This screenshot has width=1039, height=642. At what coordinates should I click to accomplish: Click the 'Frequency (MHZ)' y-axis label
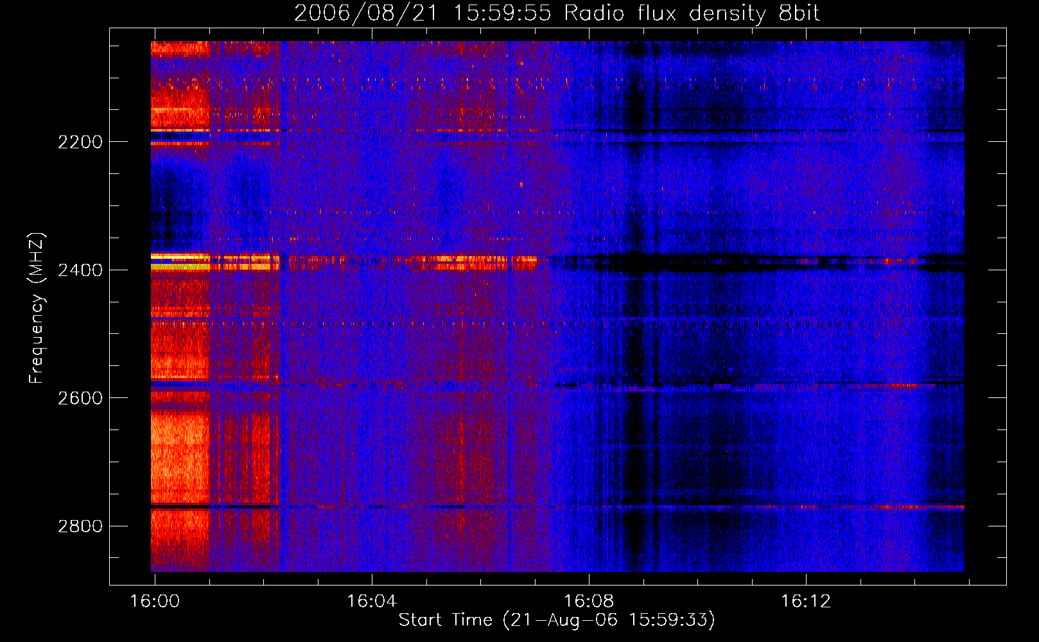37,308
